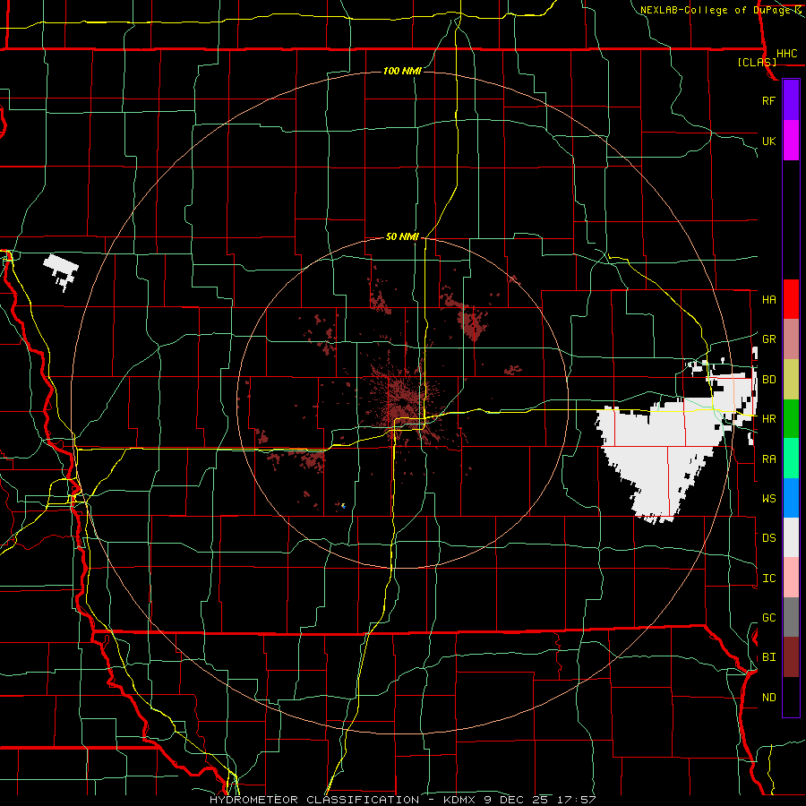Click the 'BI' legend label
Image resolution: width=806 pixels, height=806 pixels.
768,657
